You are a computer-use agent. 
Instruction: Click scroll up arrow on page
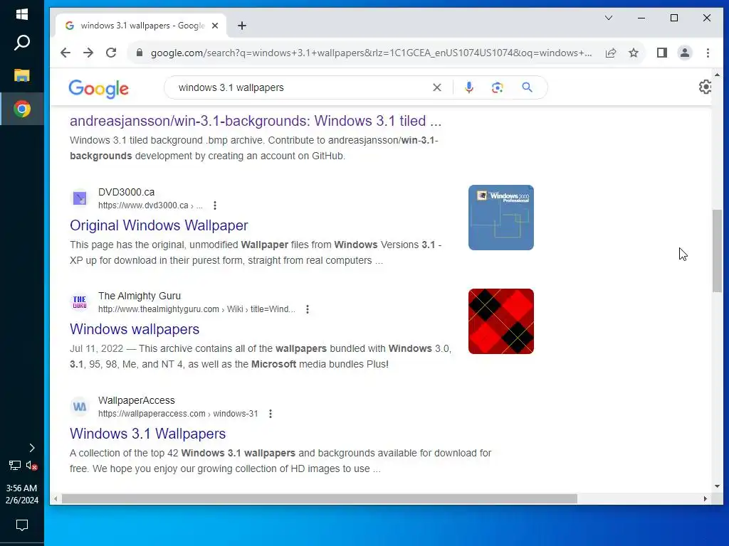[x=717, y=75]
